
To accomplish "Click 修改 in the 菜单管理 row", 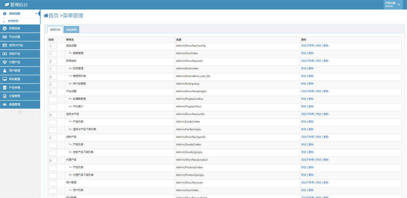I will tap(304, 53).
